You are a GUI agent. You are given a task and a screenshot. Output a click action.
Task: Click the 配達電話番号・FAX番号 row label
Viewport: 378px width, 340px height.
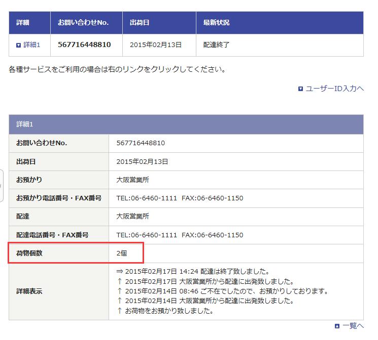point(52,235)
